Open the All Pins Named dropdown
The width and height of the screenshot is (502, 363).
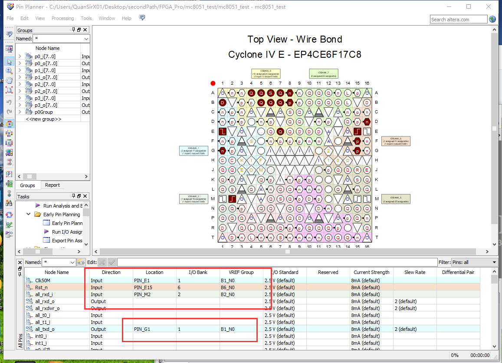click(x=72, y=262)
